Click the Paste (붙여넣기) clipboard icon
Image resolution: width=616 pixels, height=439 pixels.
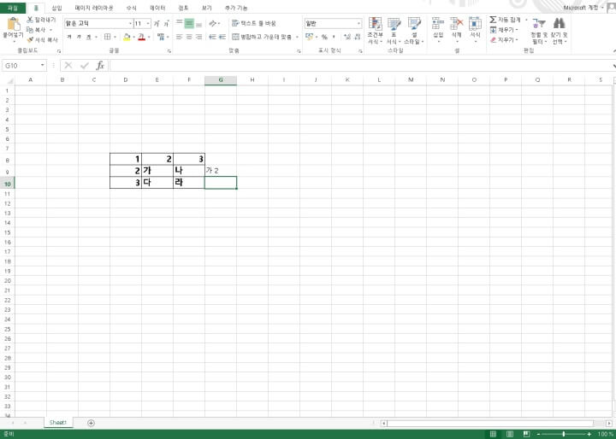coord(14,24)
